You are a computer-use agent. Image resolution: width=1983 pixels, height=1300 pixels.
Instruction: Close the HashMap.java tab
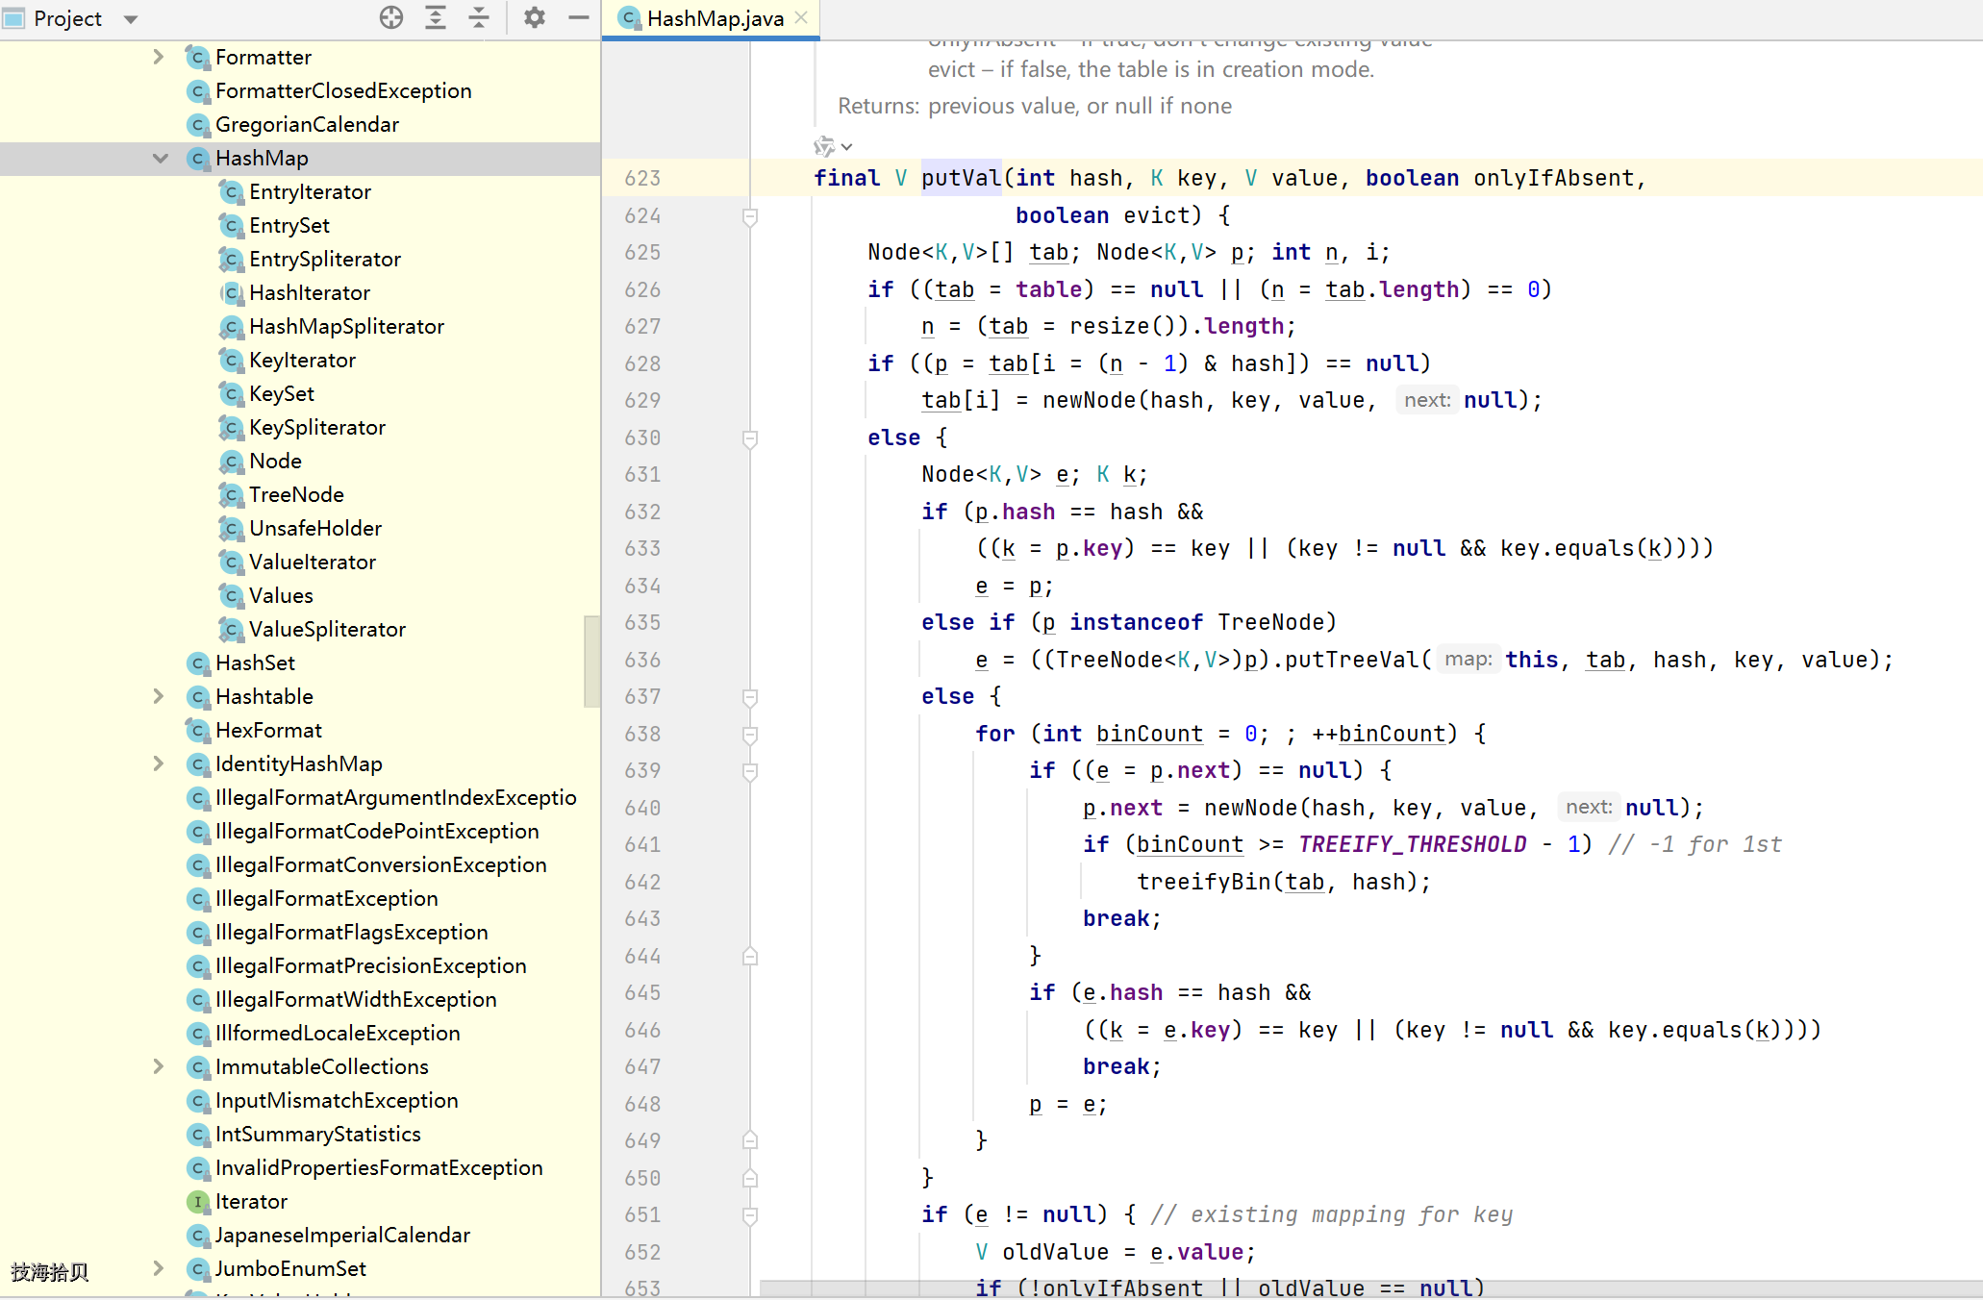(x=801, y=17)
